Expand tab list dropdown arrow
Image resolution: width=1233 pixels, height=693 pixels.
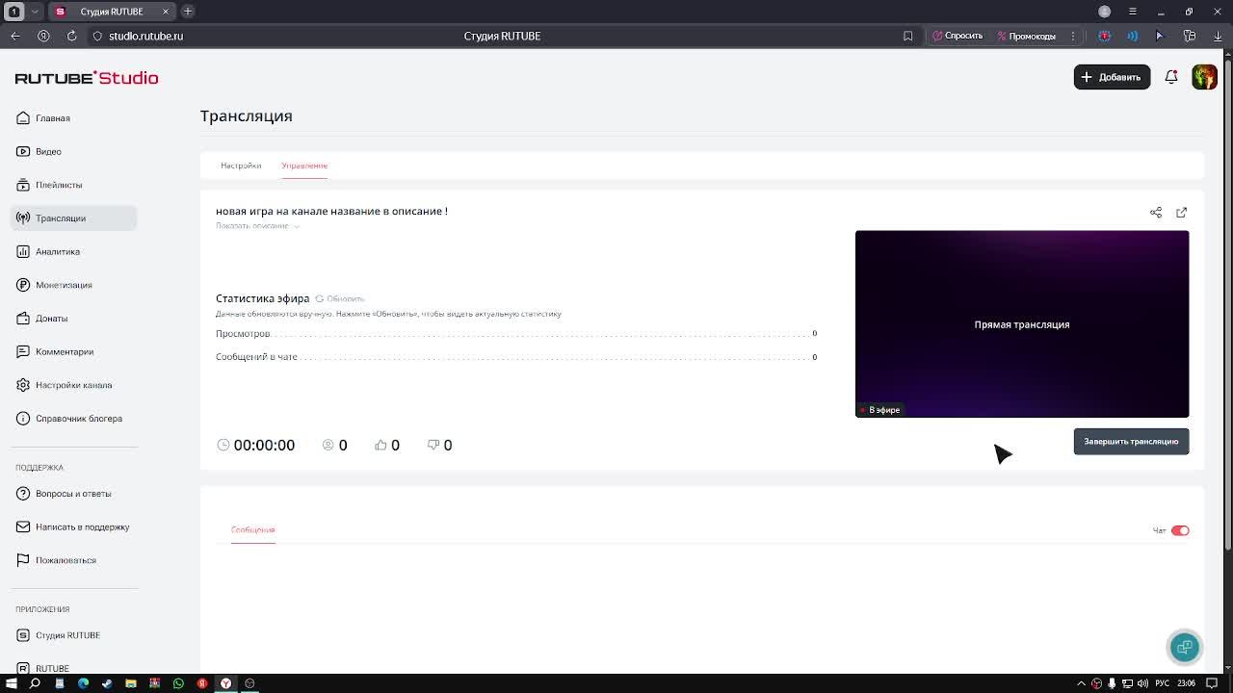pyautogui.click(x=35, y=12)
